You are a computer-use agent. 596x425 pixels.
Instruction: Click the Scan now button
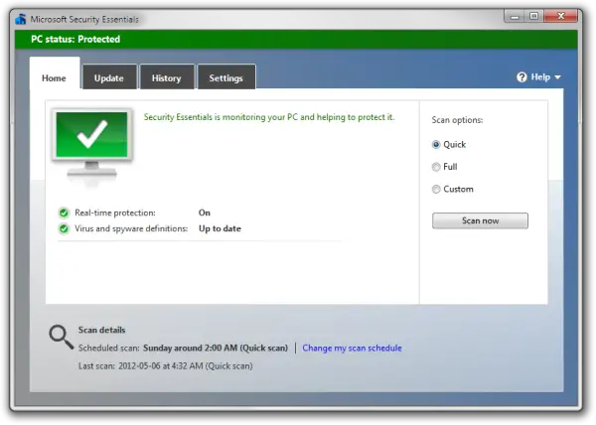click(x=480, y=220)
